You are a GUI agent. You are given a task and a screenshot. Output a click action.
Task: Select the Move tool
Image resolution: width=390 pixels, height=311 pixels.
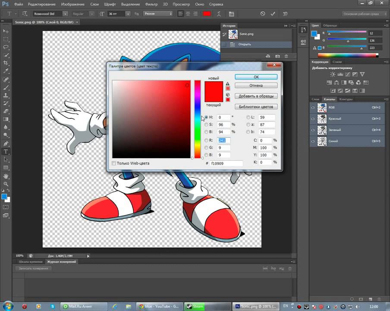[x=6, y=31]
